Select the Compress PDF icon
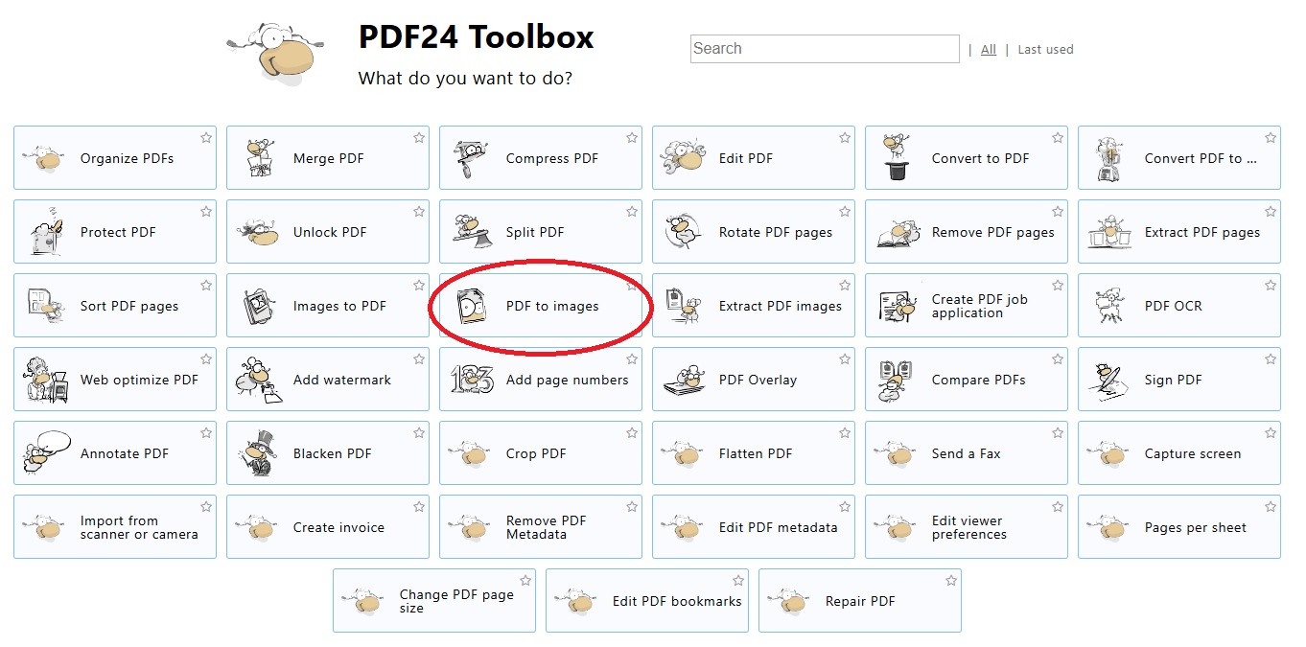Screen dimensions: 1306x647 pos(471,158)
